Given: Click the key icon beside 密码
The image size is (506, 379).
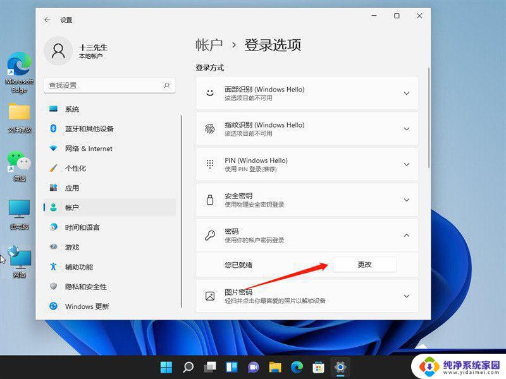Looking at the screenshot, I should (x=210, y=235).
